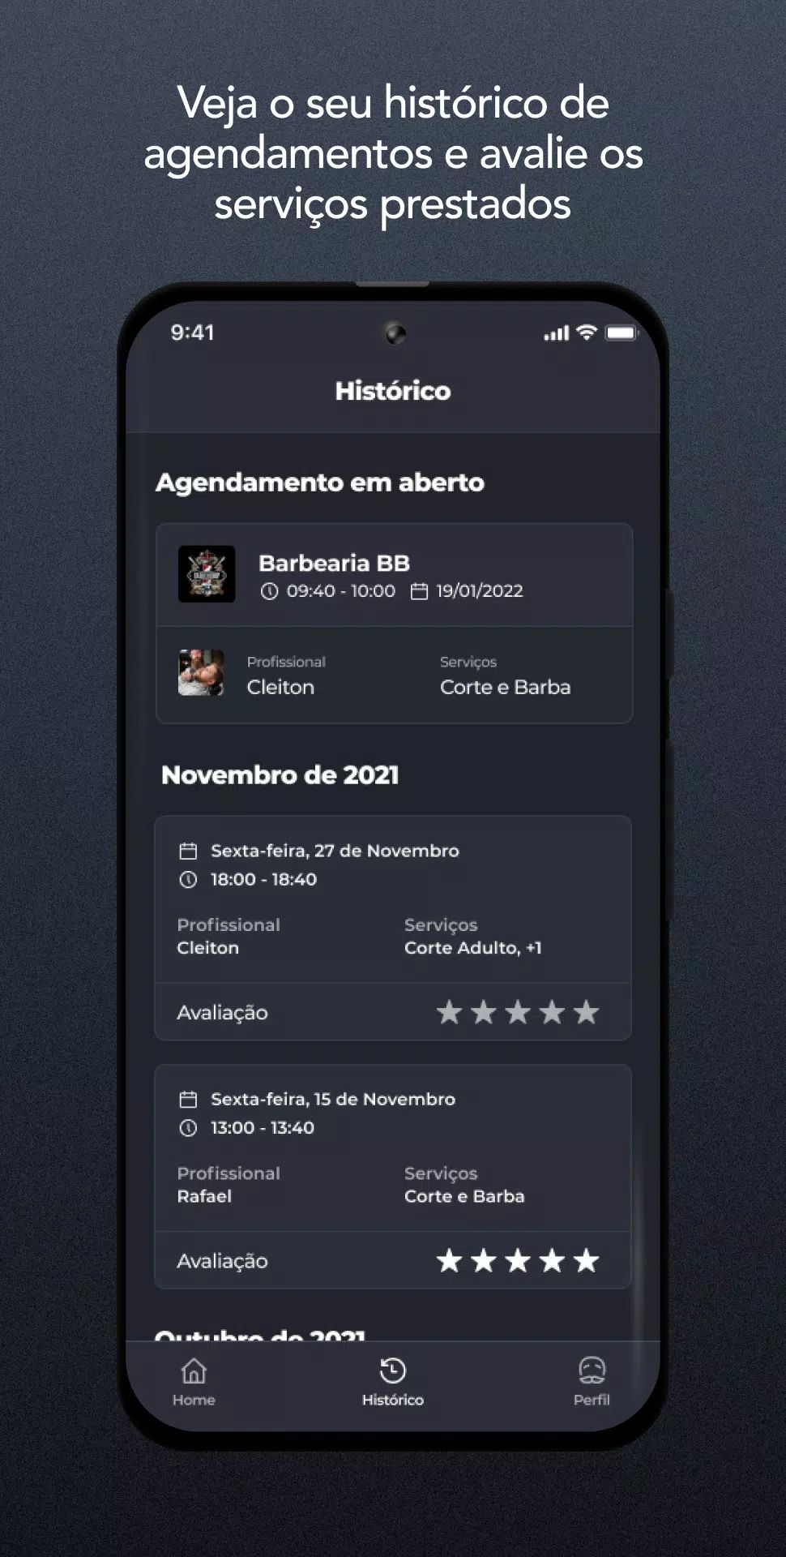Click the clock icon beside 09:40 - 10:00
Viewport: 786px width, 1557px height.
(269, 591)
